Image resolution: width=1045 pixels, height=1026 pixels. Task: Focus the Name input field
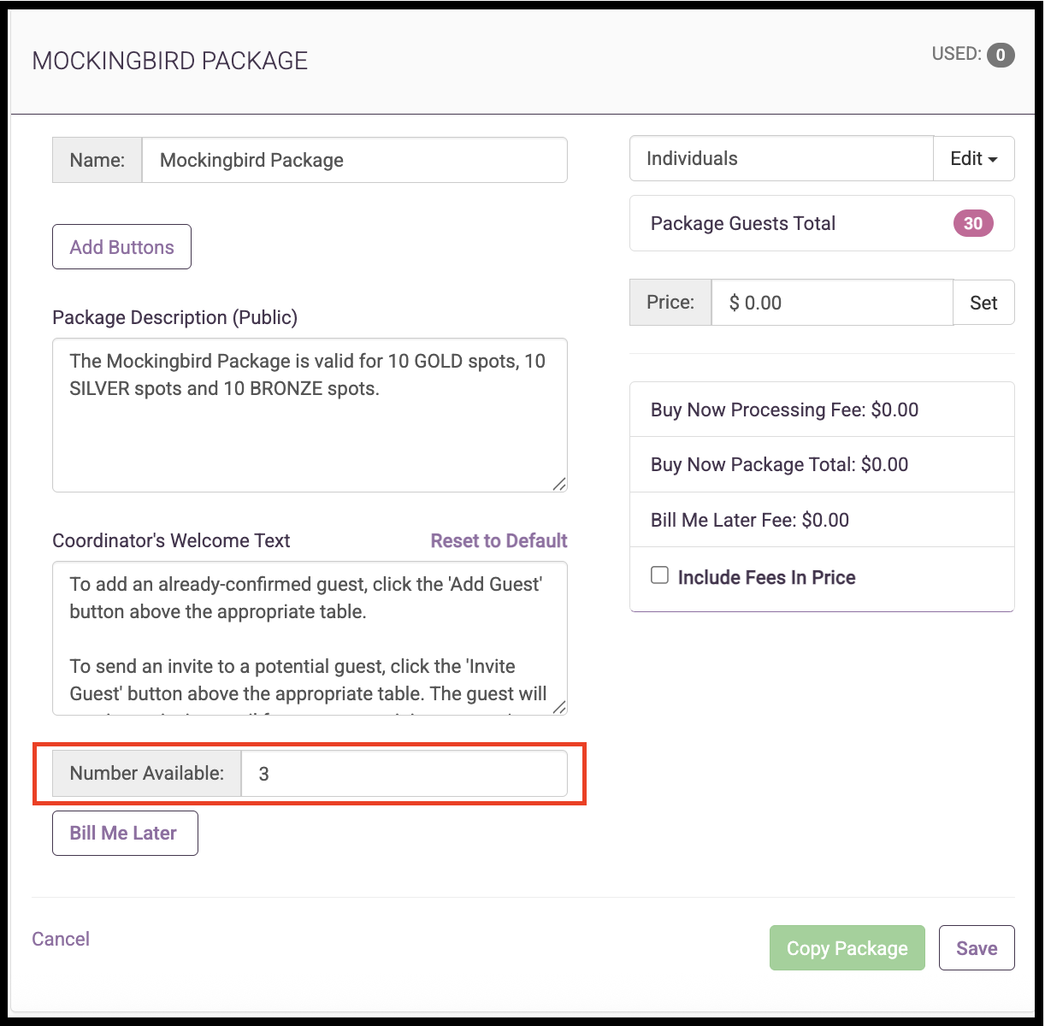pyautogui.click(x=354, y=160)
